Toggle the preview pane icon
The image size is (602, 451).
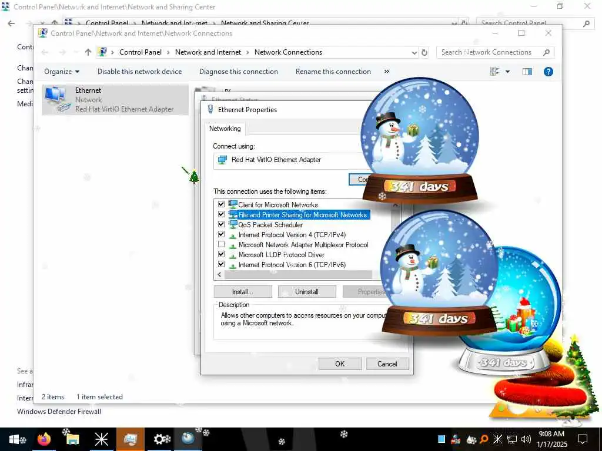point(527,72)
